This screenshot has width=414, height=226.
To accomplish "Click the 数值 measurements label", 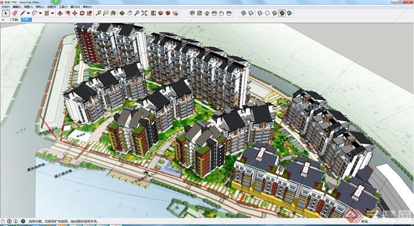I will click(x=364, y=221).
